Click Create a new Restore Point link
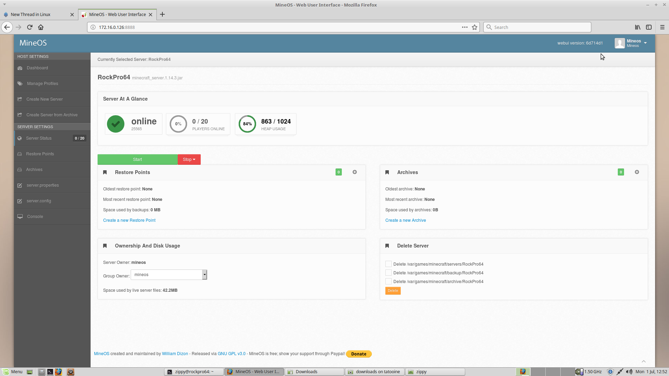This screenshot has width=669, height=376. pos(129,220)
